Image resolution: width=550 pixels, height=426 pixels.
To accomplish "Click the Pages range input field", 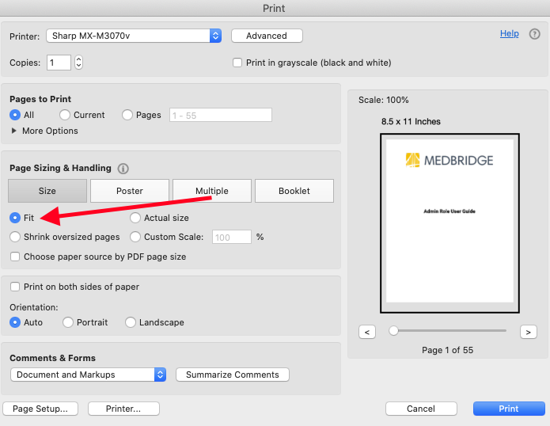I will (x=221, y=115).
